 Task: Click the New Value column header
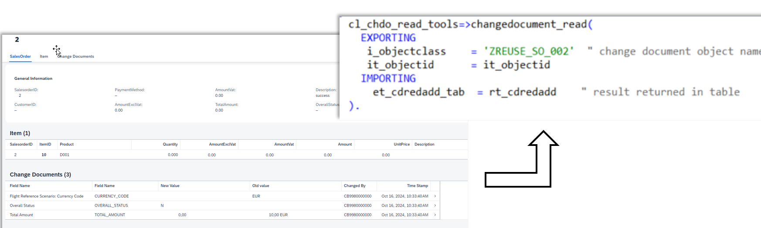170,186
